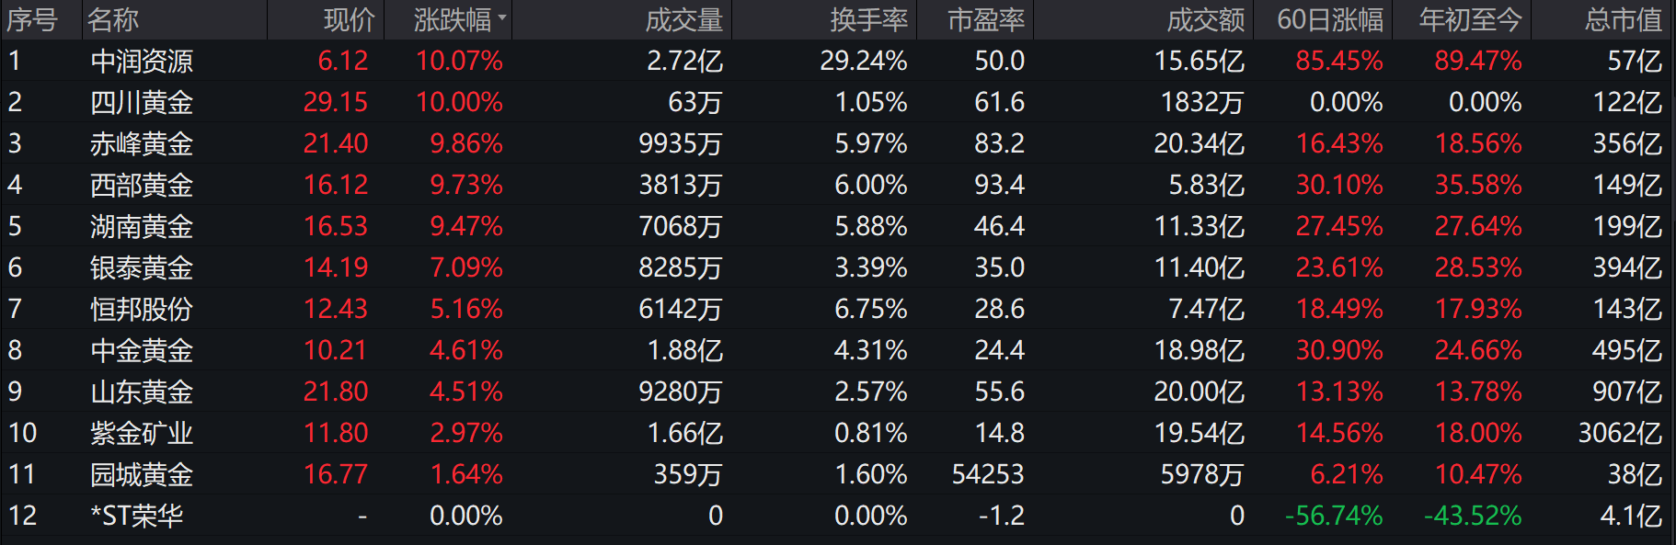Sort by 成交量 column header
1676x545 pixels.
point(683,19)
